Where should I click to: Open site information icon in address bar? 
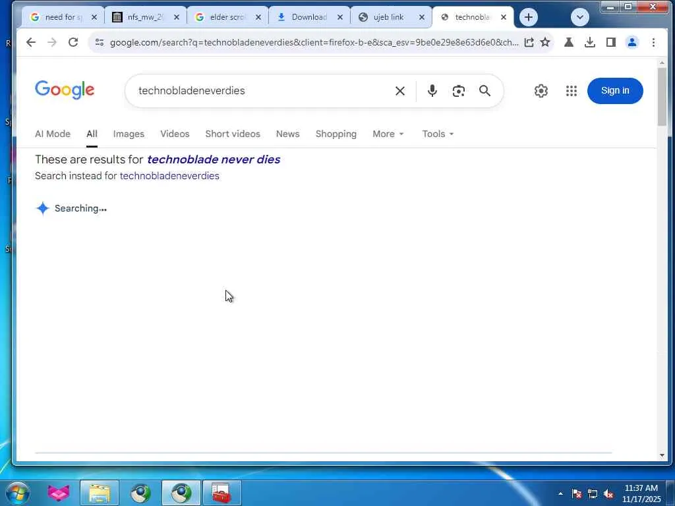(100, 42)
